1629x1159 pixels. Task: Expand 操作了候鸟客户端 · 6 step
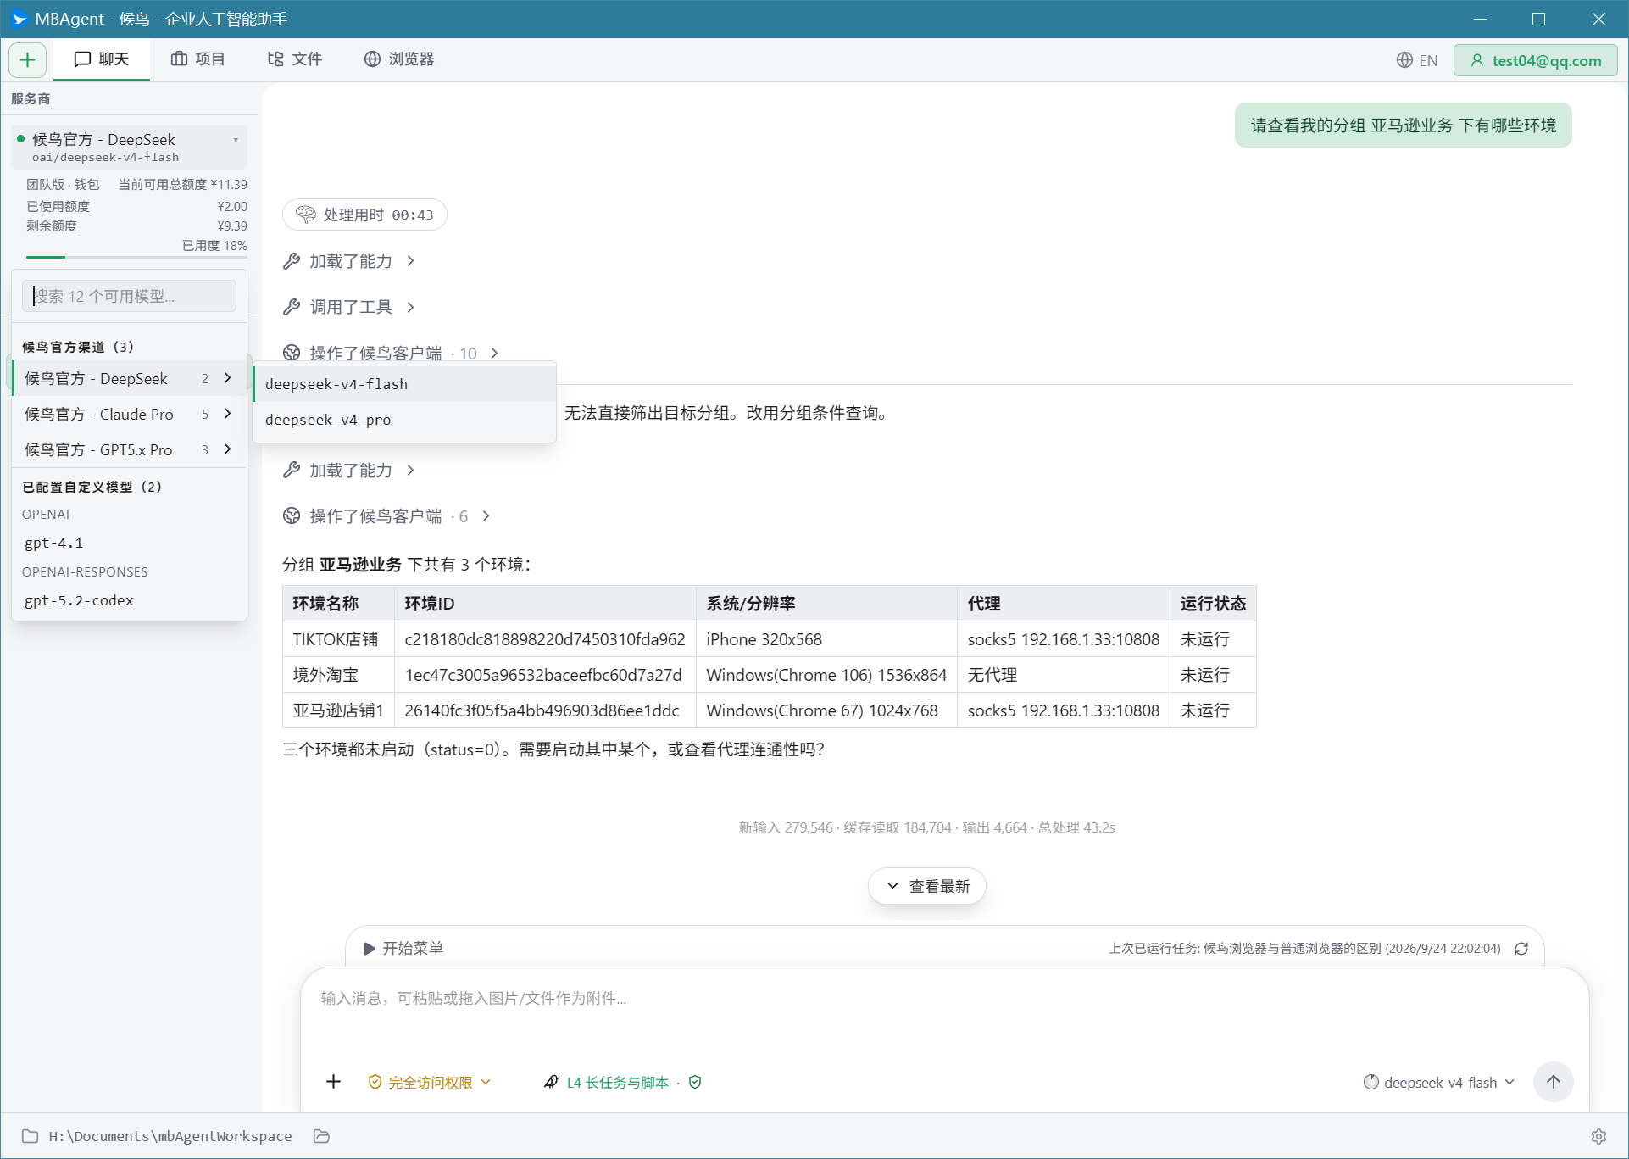click(387, 516)
